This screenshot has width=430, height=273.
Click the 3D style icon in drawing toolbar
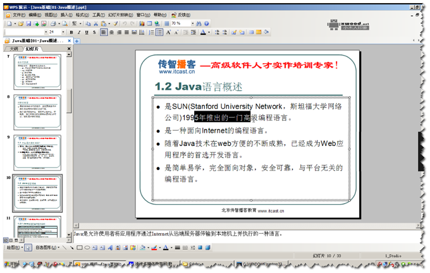click(208, 248)
